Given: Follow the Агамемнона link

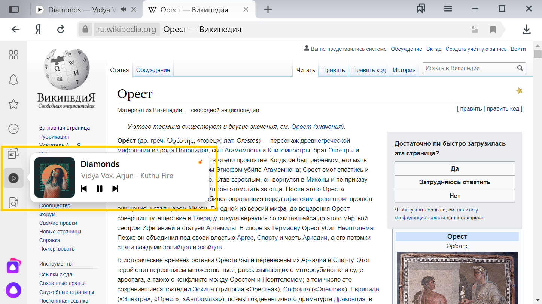Looking at the screenshot, I should [243, 150].
